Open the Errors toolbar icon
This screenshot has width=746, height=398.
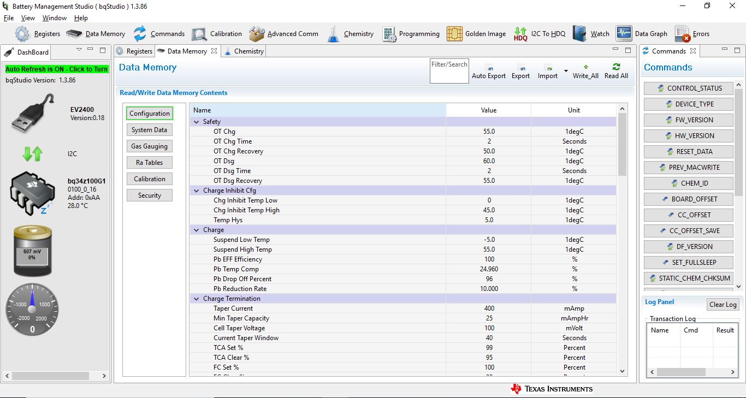pyautogui.click(x=682, y=34)
